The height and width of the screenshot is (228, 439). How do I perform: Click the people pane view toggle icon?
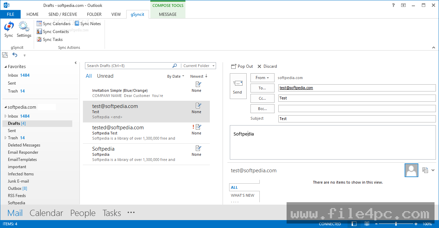(425, 170)
